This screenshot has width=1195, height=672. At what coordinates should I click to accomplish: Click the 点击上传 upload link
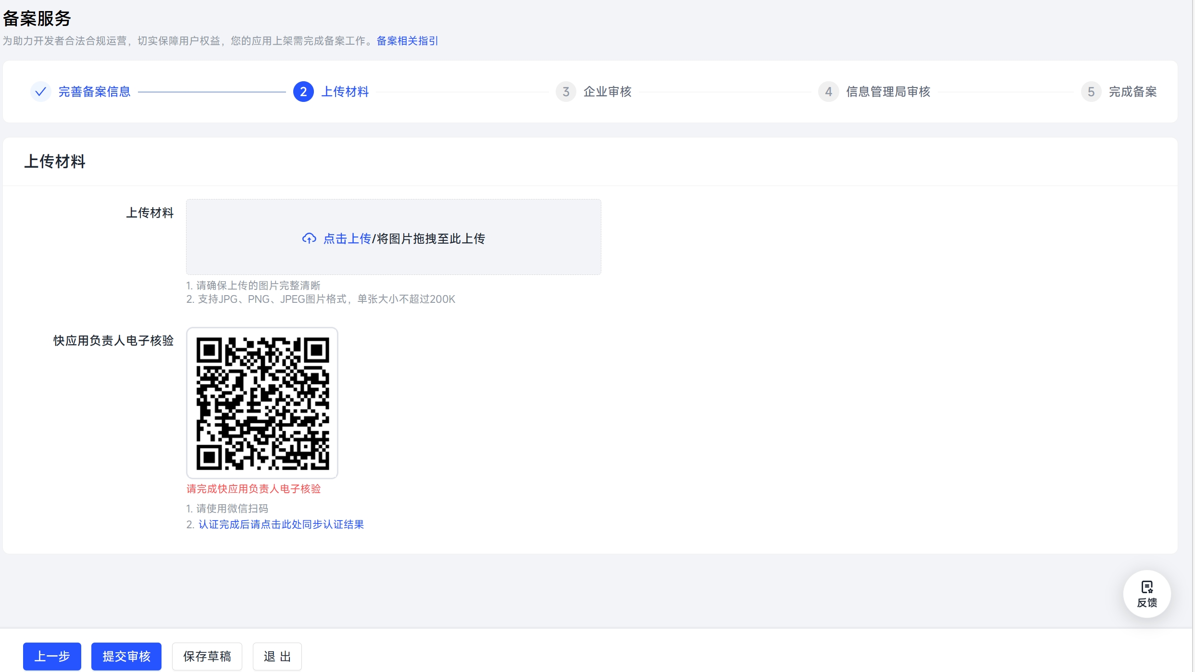(347, 238)
